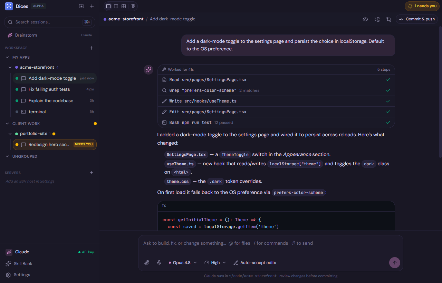Click the API key status indicator

pos(86,252)
